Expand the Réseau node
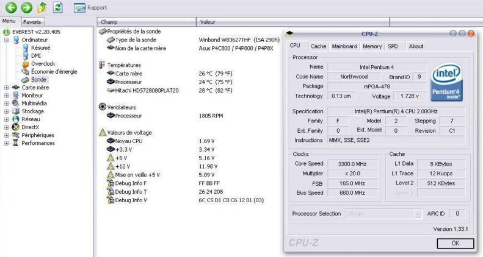 click(x=7, y=119)
